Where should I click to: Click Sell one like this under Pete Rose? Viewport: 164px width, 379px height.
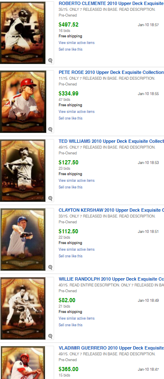71,118
